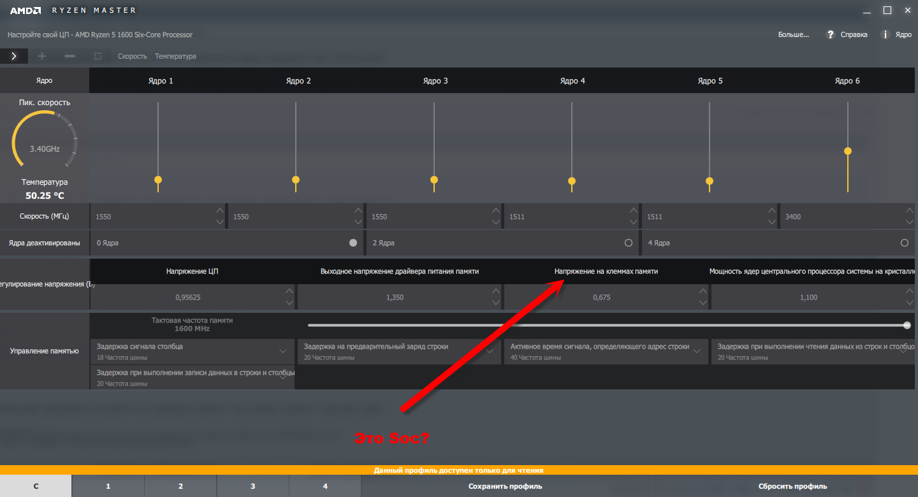
Task: Expand Задержка на предварительный заряд строки dropdown
Action: pyautogui.click(x=490, y=351)
